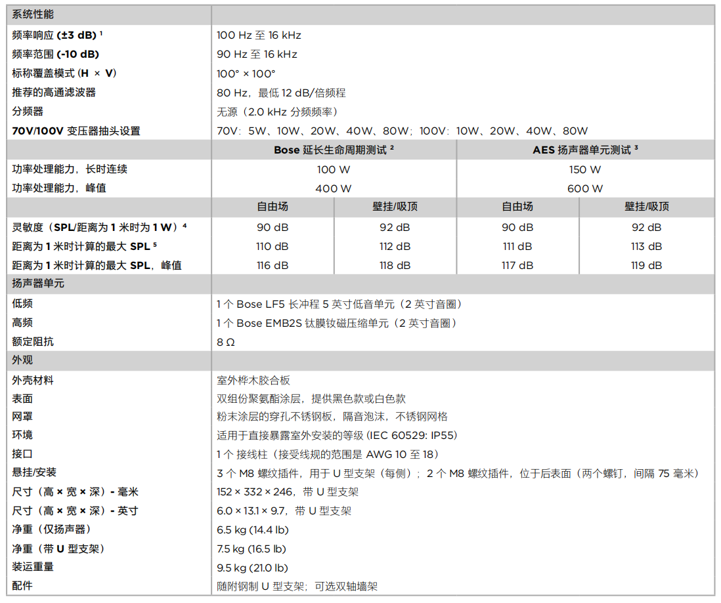
Task: Click the 8 Ω rated impedance value
Action: tap(226, 342)
